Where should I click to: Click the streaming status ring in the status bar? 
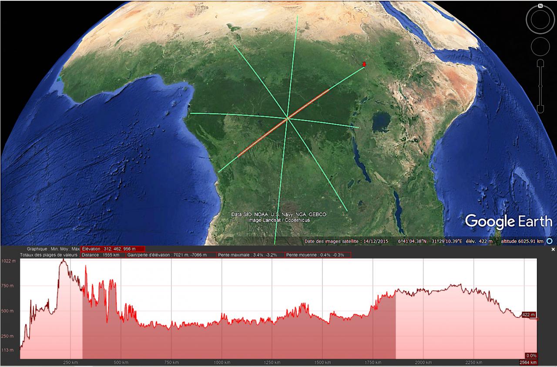(550, 241)
